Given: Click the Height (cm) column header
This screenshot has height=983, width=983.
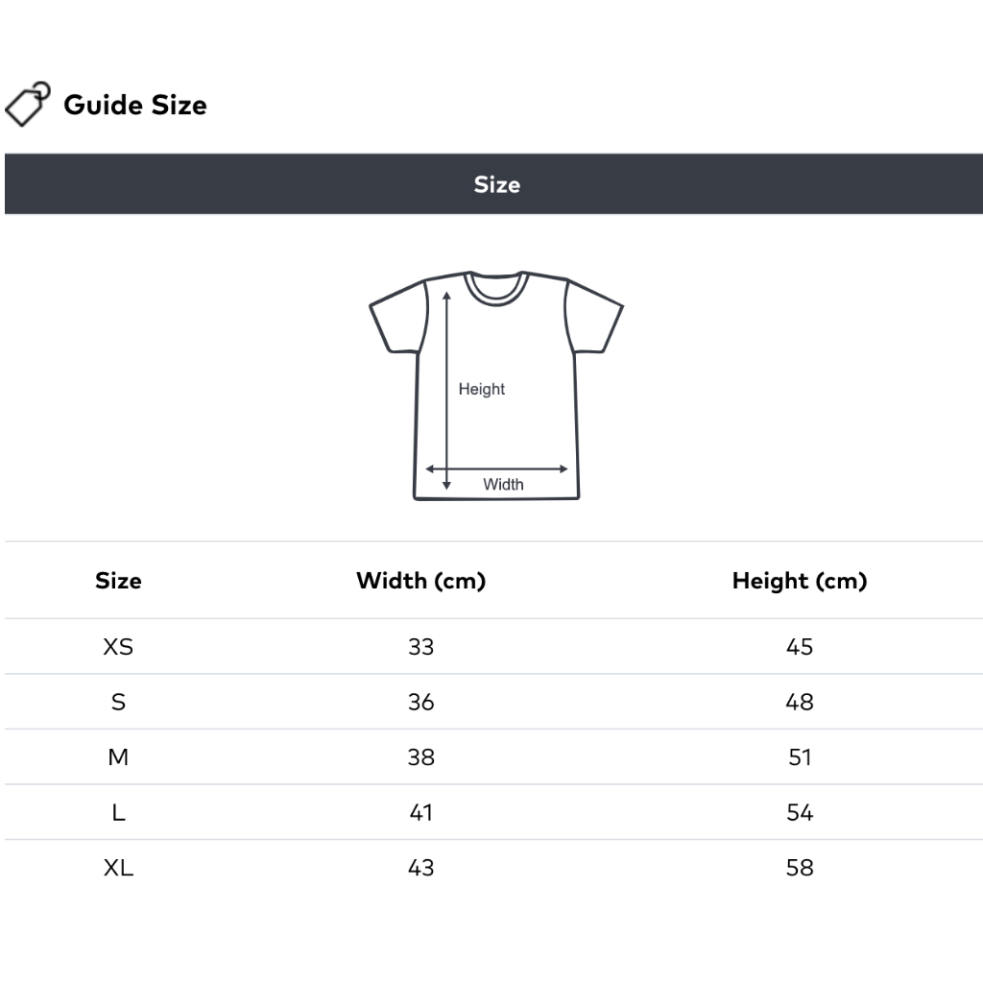Looking at the screenshot, I should coord(799,581).
